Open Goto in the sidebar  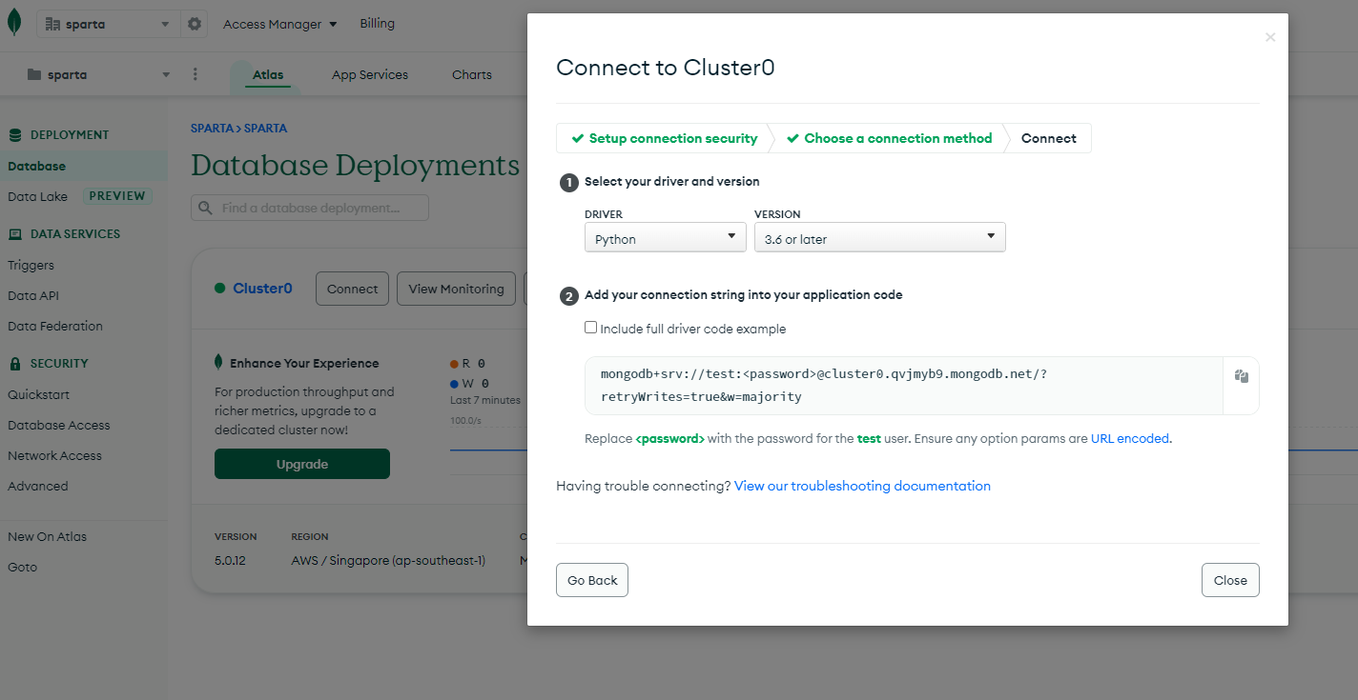point(23,567)
